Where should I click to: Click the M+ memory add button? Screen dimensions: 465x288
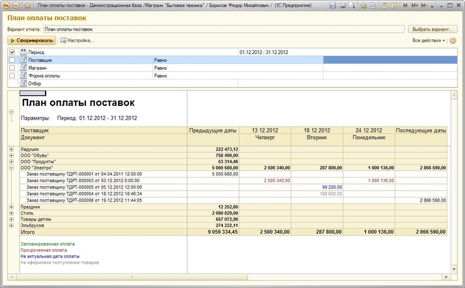point(416,5)
